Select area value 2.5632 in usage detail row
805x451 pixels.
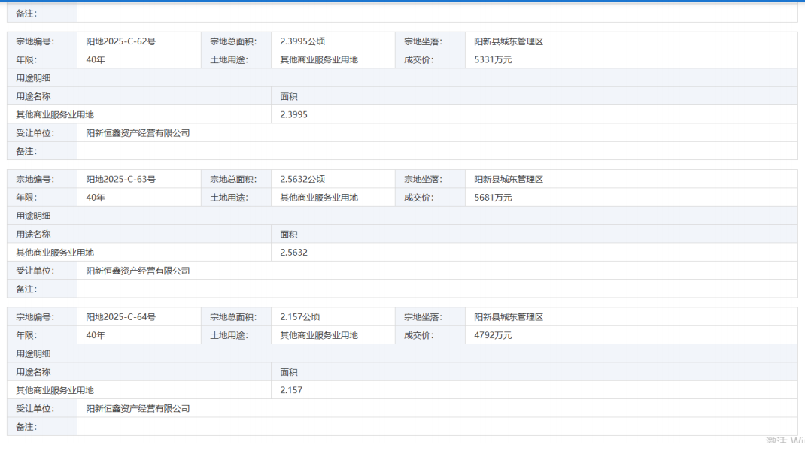pos(294,253)
